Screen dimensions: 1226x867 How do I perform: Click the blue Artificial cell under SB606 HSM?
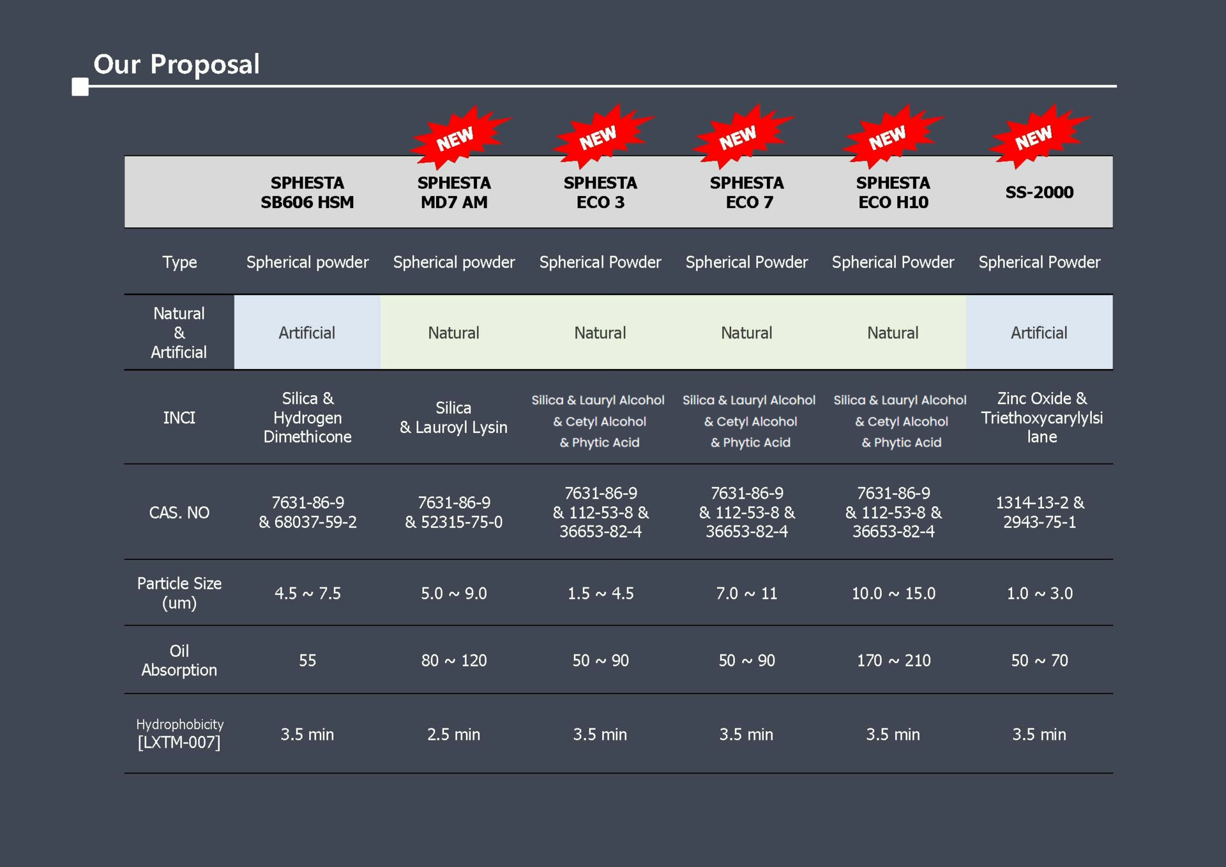tap(307, 333)
